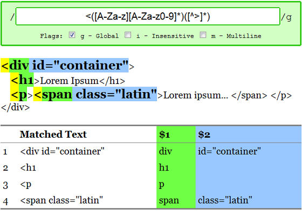Select the 'h1' cell in $1 column
Image resolution: width=302 pixels, height=211 pixels.
pos(176,168)
